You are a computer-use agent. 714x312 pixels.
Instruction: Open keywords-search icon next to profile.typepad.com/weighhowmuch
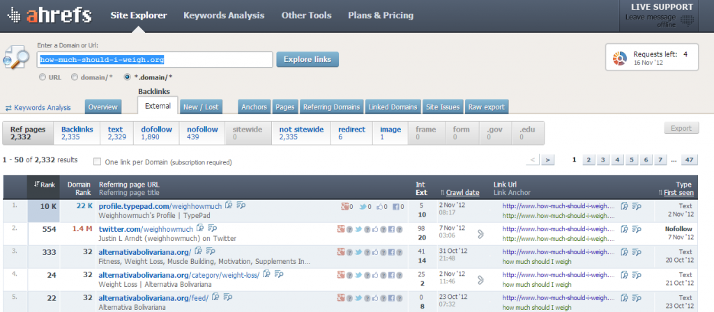(241, 205)
